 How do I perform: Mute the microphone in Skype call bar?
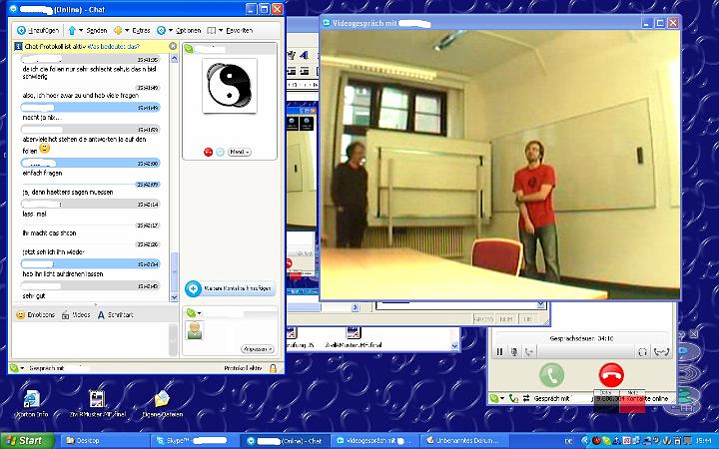[x=514, y=352]
